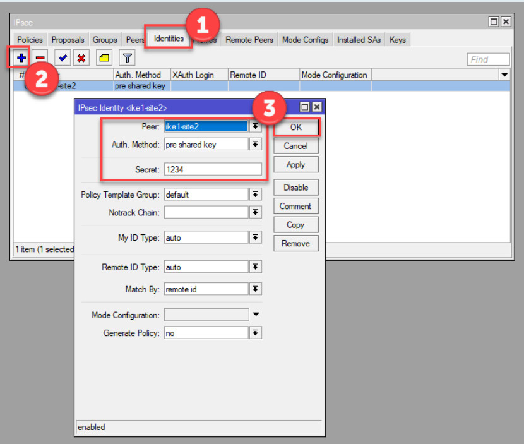Close the IPsec Identity dialog

(317, 107)
